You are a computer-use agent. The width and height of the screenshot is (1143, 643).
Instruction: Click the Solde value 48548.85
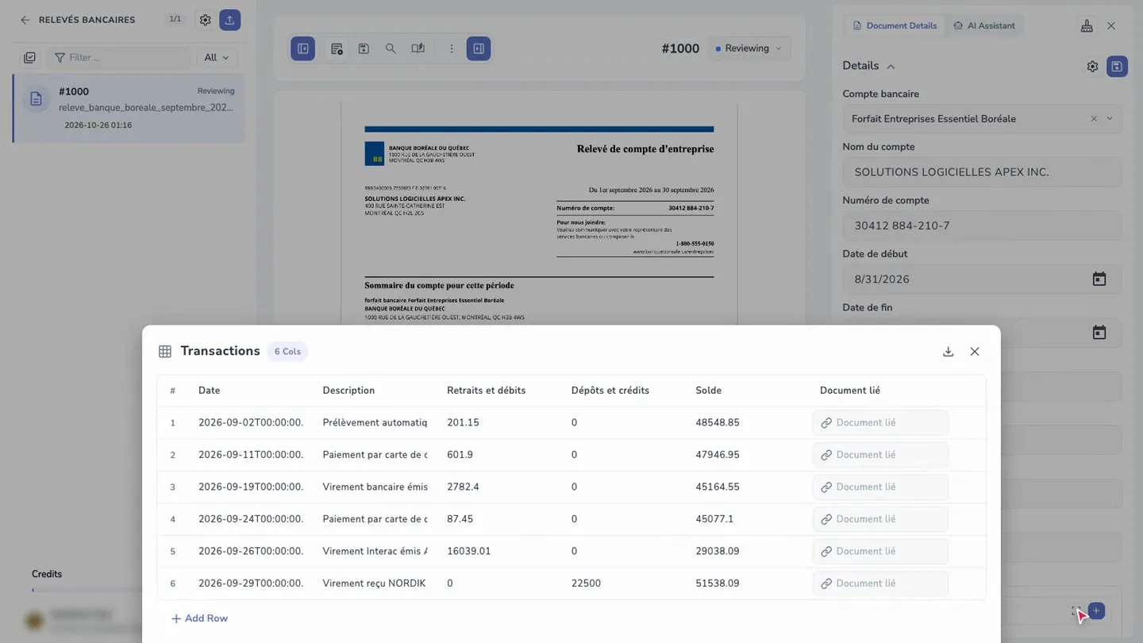[x=718, y=423]
